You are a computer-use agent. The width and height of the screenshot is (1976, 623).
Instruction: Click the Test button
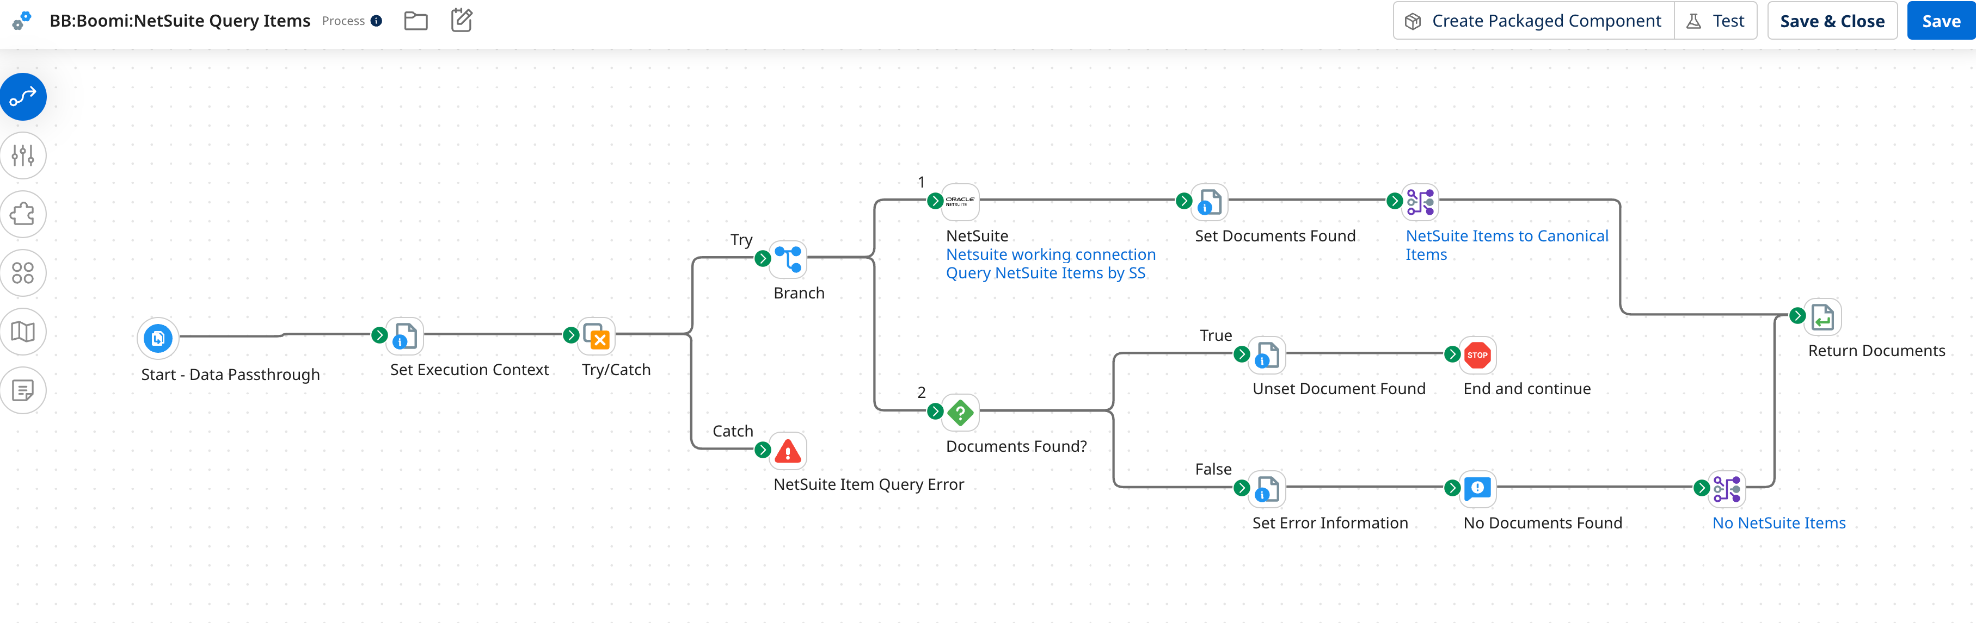coord(1716,21)
